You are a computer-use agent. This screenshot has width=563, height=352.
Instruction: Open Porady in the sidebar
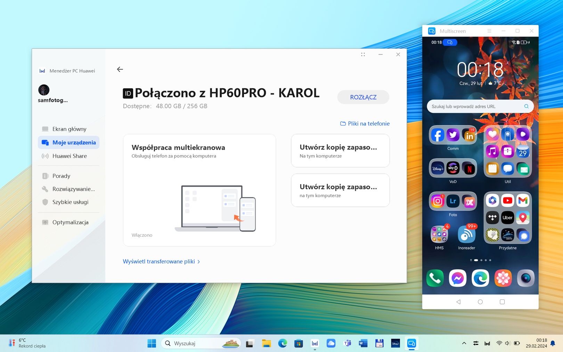click(x=68, y=176)
